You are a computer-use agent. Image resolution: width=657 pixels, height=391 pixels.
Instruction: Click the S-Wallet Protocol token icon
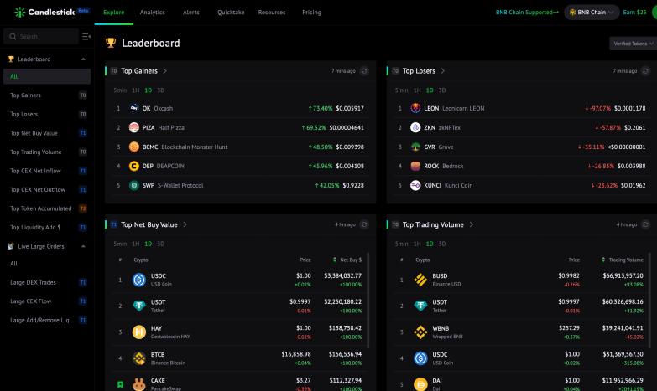click(x=134, y=185)
